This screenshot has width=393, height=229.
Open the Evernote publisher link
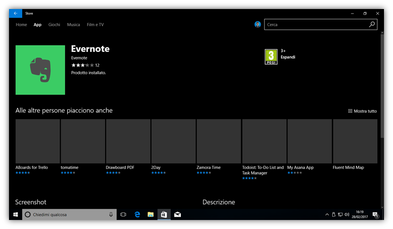pyautogui.click(x=79, y=58)
